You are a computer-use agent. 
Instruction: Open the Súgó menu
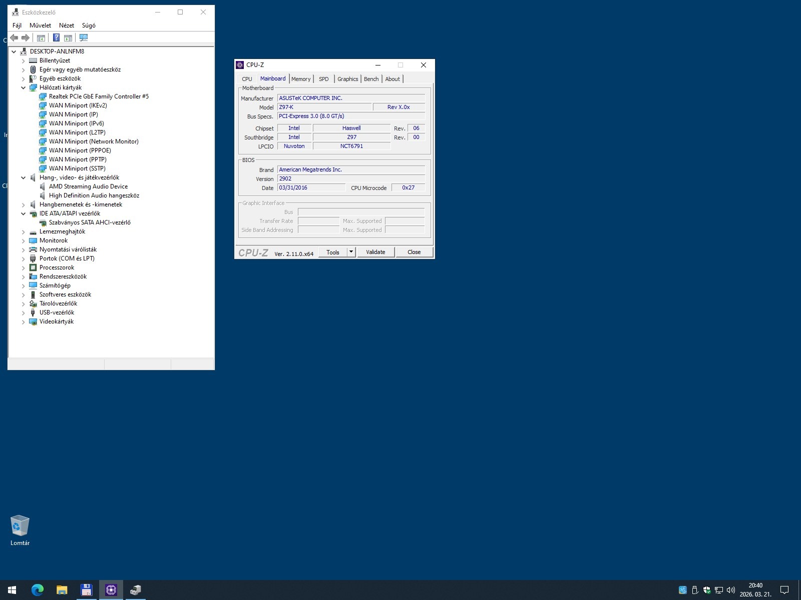(89, 25)
